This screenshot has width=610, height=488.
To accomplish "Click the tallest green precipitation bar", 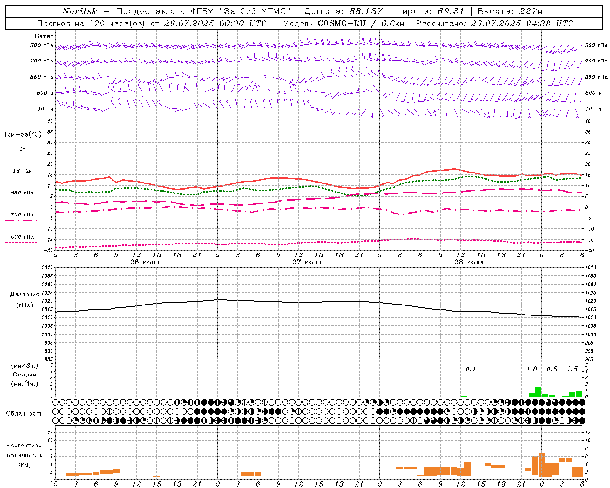I will [538, 392].
